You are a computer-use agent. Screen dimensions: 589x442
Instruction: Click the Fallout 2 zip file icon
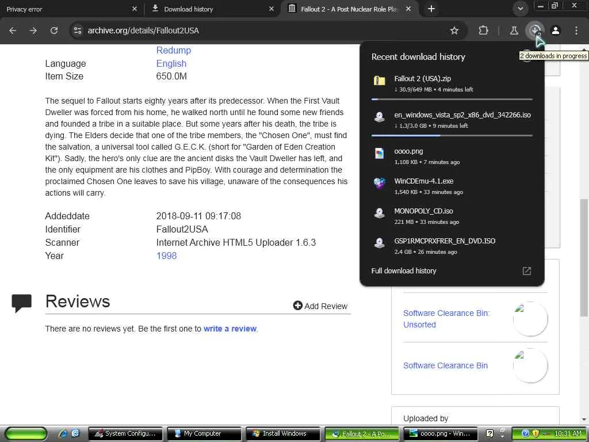pyautogui.click(x=380, y=81)
